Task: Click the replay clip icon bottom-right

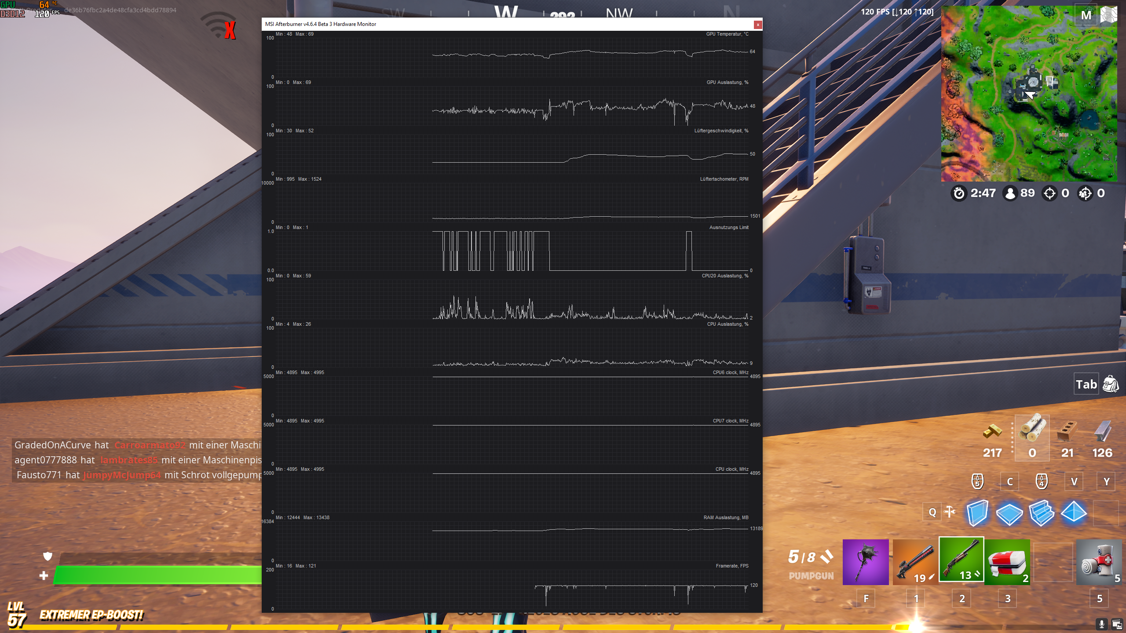Action: [1117, 624]
